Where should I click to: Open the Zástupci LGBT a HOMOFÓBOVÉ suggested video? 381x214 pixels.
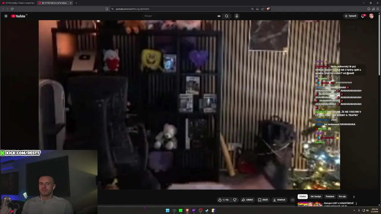pyautogui.click(x=338, y=204)
